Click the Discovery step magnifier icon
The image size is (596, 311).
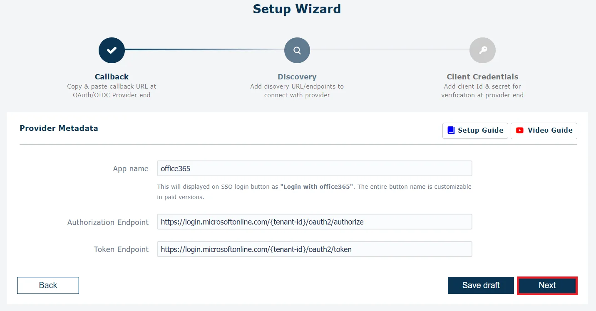click(297, 50)
